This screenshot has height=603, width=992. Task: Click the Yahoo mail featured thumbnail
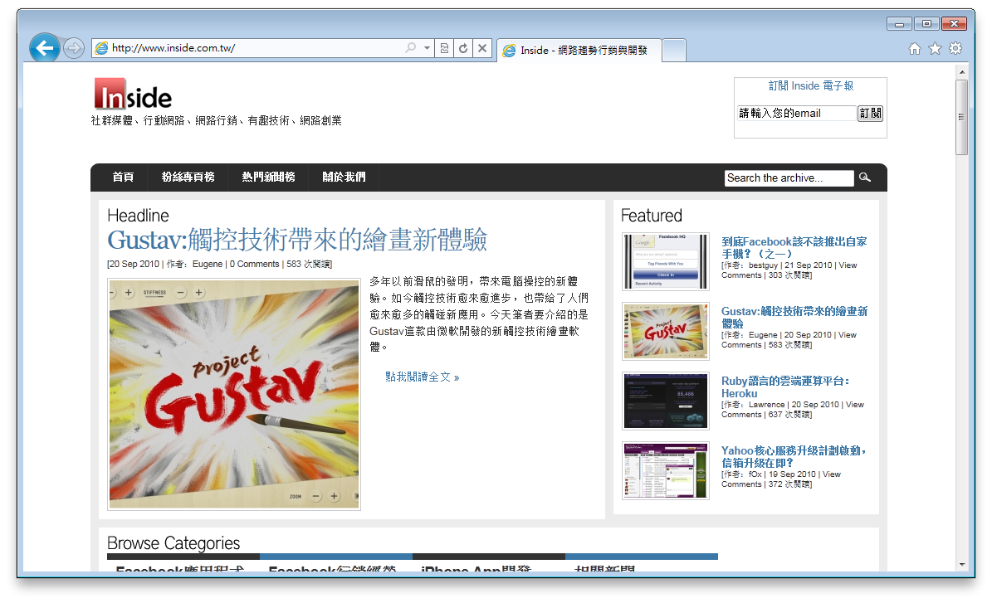point(666,470)
